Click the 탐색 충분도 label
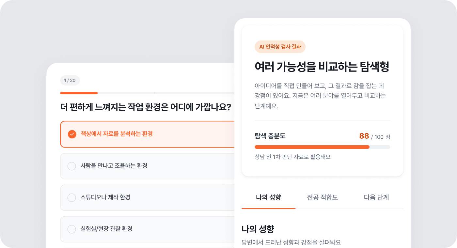This screenshot has width=457, height=248. pyautogui.click(x=270, y=136)
